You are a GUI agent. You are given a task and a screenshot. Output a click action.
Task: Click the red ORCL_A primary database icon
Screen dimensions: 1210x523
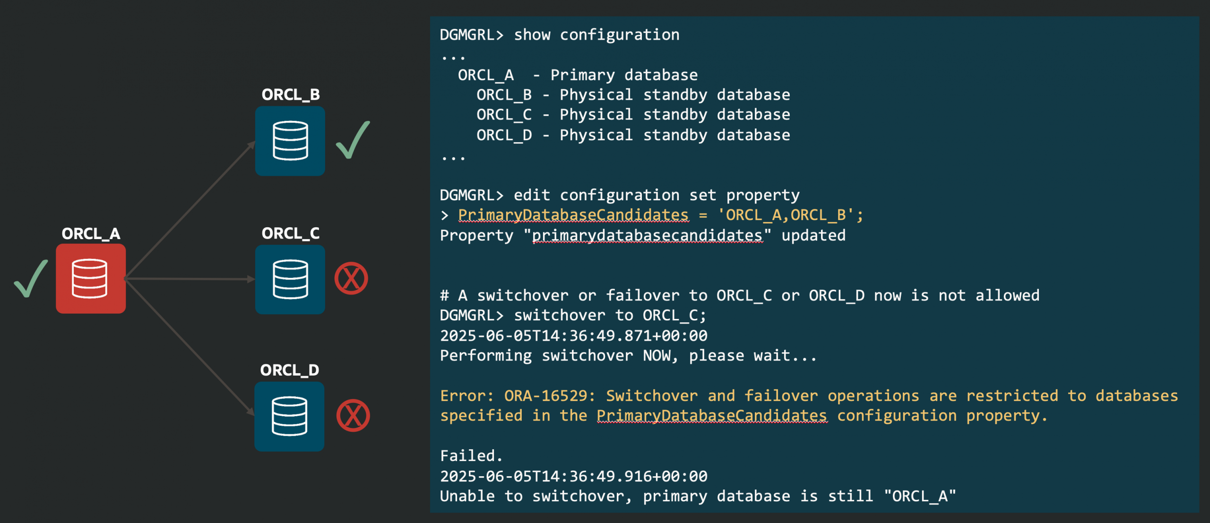90,278
